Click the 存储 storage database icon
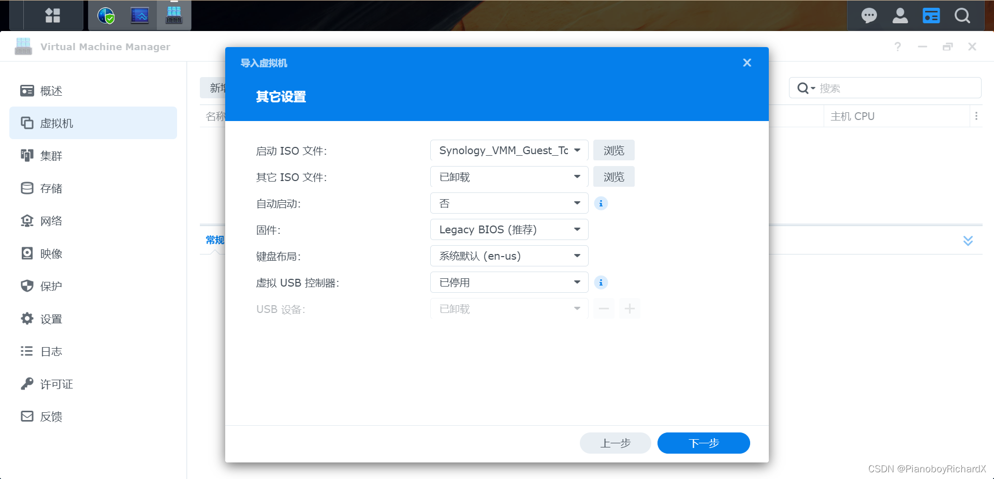This screenshot has height=479, width=994. [27, 188]
